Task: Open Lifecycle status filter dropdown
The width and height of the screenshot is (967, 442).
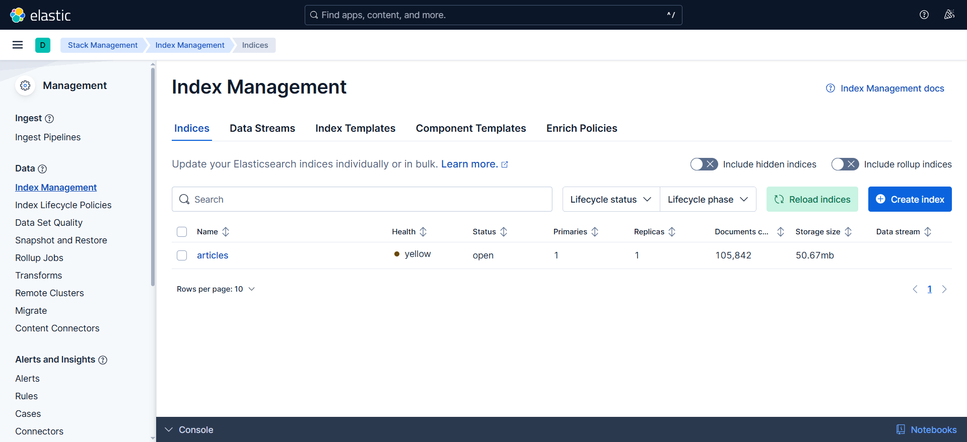Action: [611, 199]
